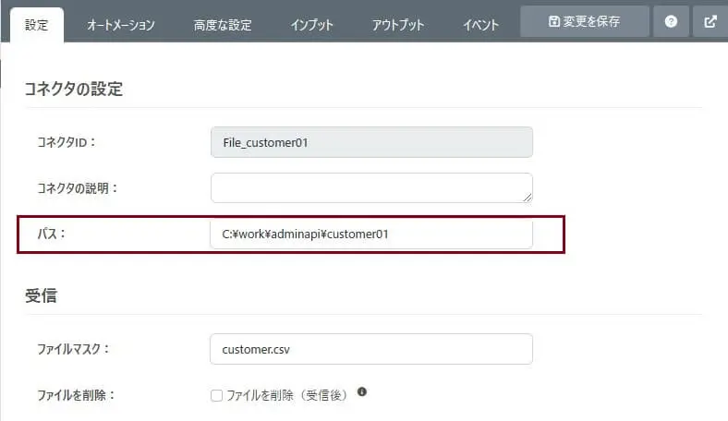The image size is (728, 421).
Task: Click the description textarea resize handle
Action: click(528, 198)
